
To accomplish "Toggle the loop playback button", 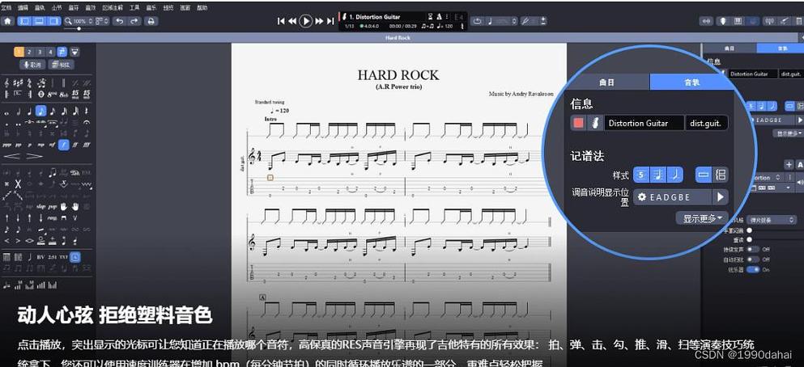I will pos(478,21).
